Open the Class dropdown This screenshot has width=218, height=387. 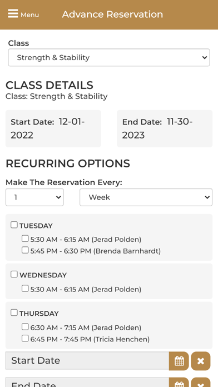tap(109, 57)
